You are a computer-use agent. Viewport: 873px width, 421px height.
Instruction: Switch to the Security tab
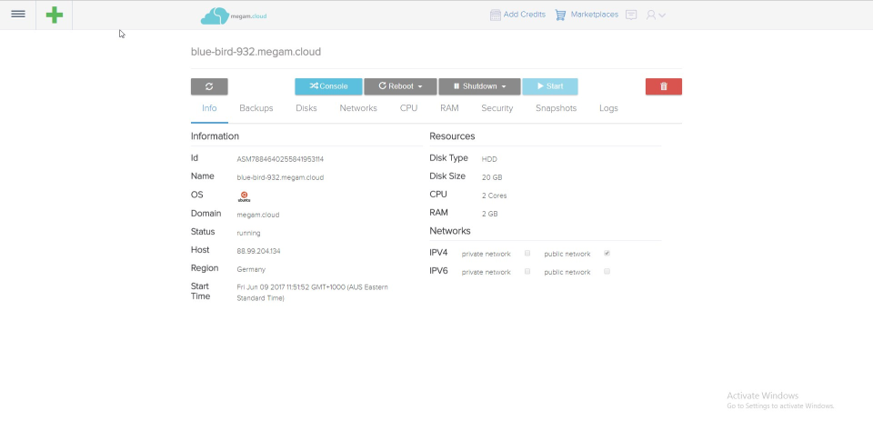click(x=497, y=108)
